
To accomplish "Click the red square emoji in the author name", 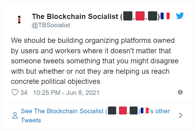I will click(140, 16).
